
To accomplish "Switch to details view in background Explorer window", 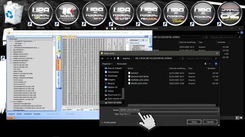I will (237, 118).
